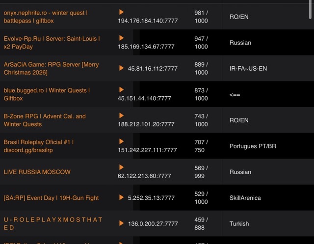Open Brasil Roleplay Oficial #1 link
Image resolution: width=314 pixels, height=244 pixels.
point(39,146)
